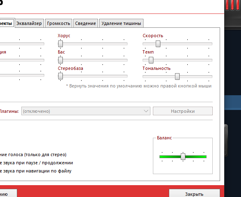Click the Темп slider handle
The width and height of the screenshot is (241, 197).
(x=151, y=60)
